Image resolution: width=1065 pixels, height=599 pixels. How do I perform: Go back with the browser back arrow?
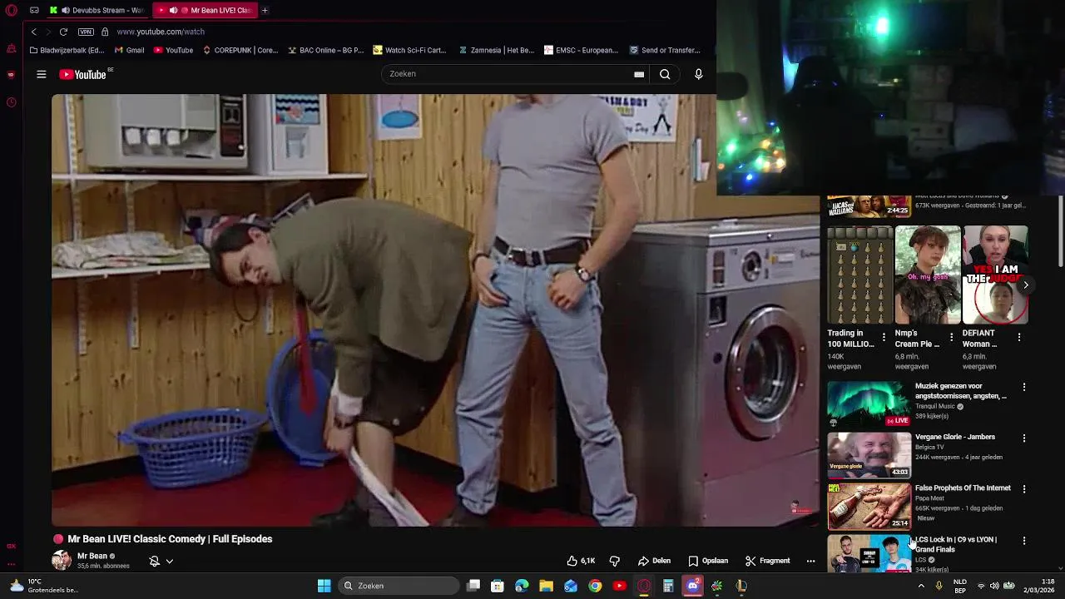[33, 32]
